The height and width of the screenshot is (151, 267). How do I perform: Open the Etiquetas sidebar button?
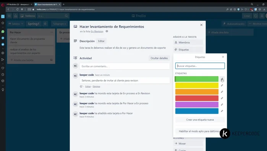(188, 50)
